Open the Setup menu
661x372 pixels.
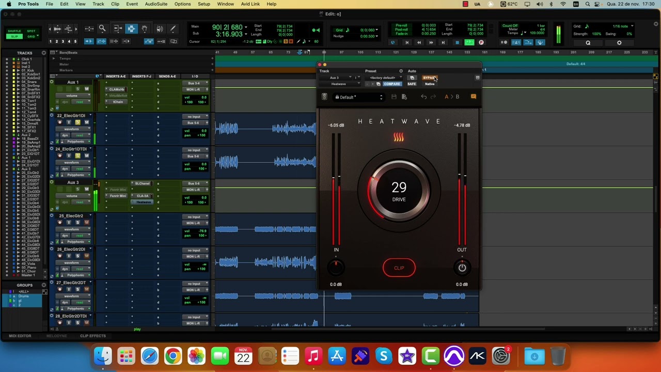click(204, 4)
